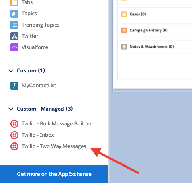Image resolution: width=192 pixels, height=183 pixels.
Task: Click the Cases (0) related list title
Action: click(x=138, y=14)
